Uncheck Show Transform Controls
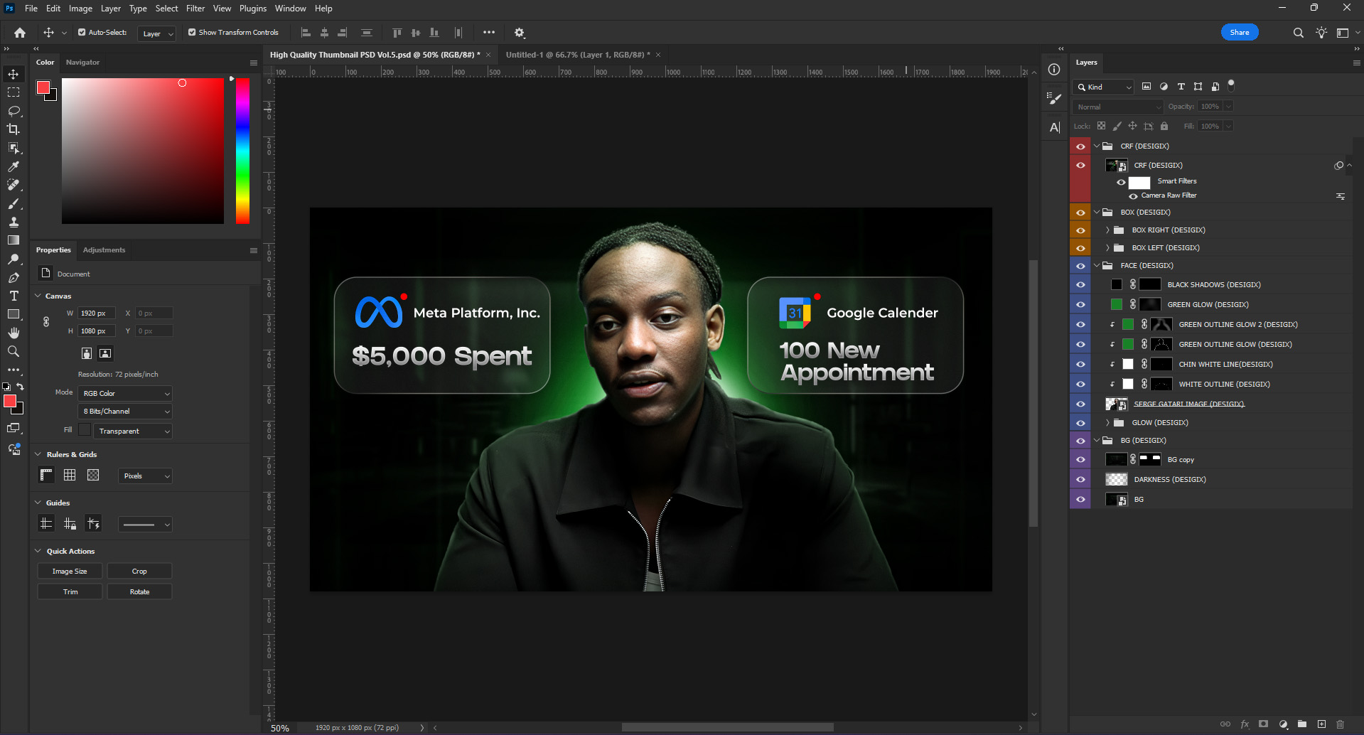1364x735 pixels. click(192, 33)
